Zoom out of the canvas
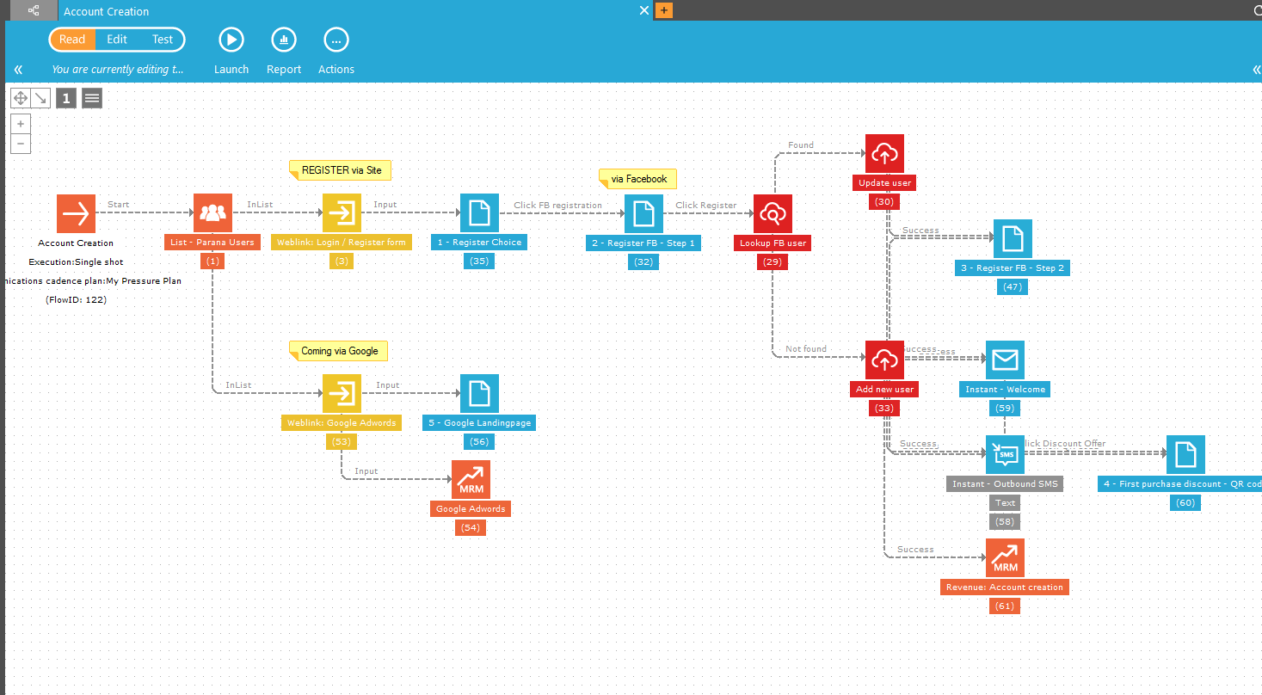Screen dimensions: 1262x695 [x=21, y=144]
